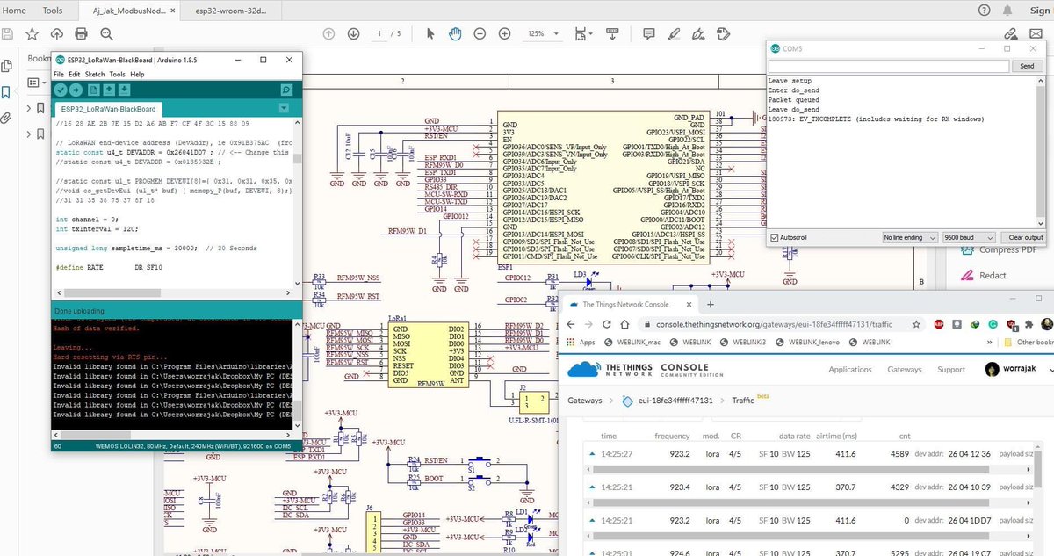Image resolution: width=1054 pixels, height=556 pixels.
Task: Open the No line ending dropdown
Action: click(x=912, y=238)
